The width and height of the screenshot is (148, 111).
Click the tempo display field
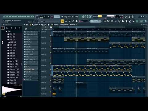[x=57, y=17]
